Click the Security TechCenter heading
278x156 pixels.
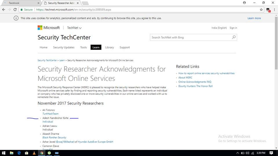click(x=64, y=37)
